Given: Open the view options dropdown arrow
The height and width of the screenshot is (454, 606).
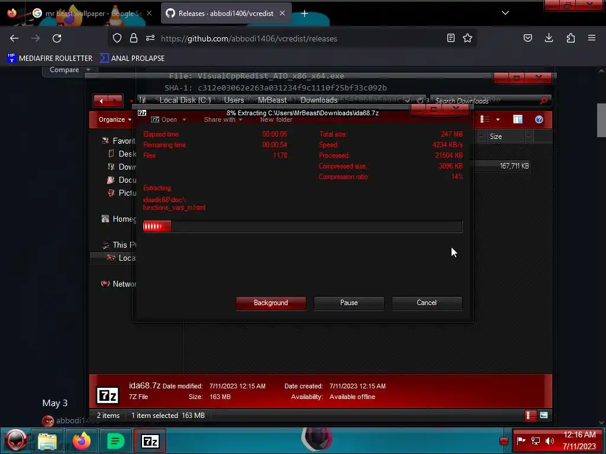Looking at the screenshot, I should [498, 119].
